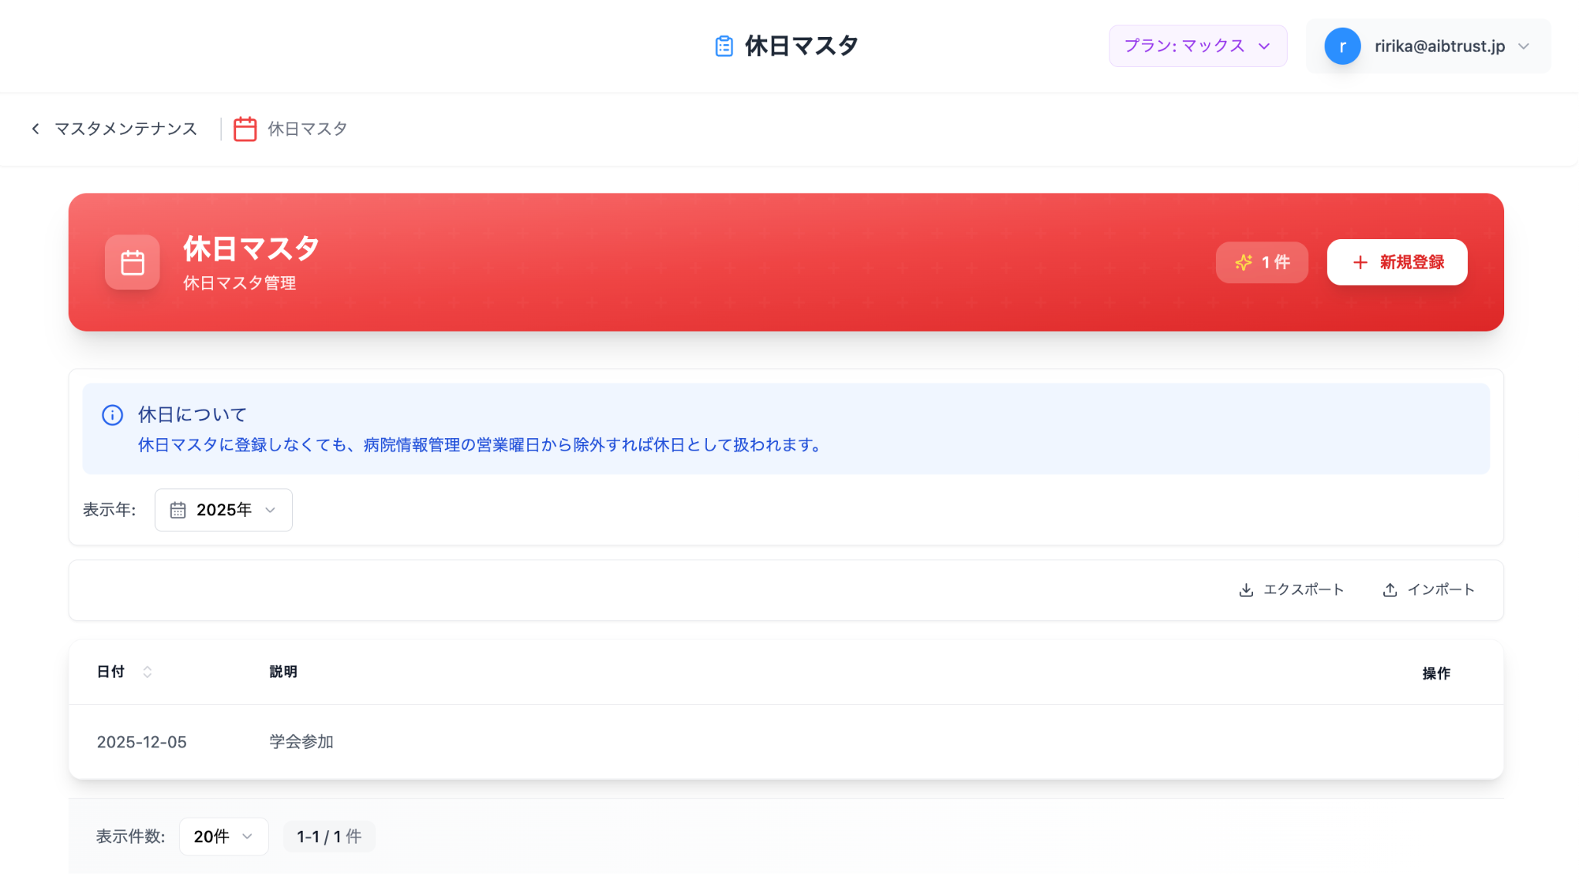
Task: Click the white calendar icon in red banner
Action: (x=133, y=262)
